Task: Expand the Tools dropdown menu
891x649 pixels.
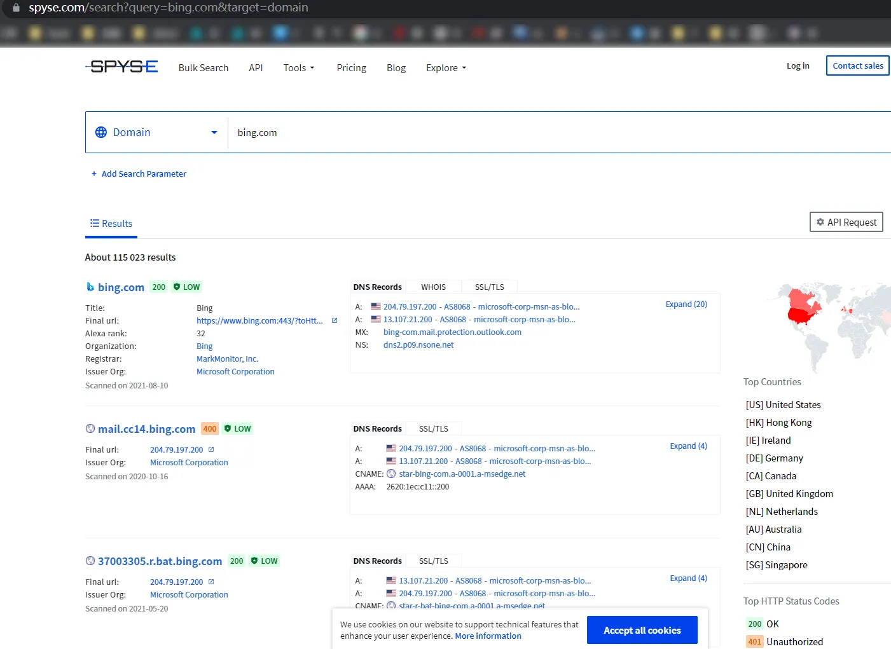Action: click(299, 67)
